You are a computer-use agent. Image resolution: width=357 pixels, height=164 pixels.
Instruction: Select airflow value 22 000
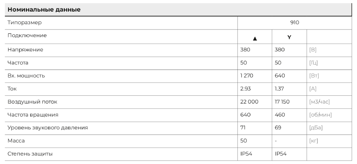tap(249, 102)
